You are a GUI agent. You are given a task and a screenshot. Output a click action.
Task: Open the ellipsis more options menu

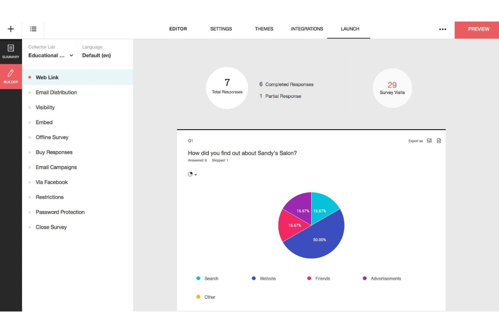[442, 29]
